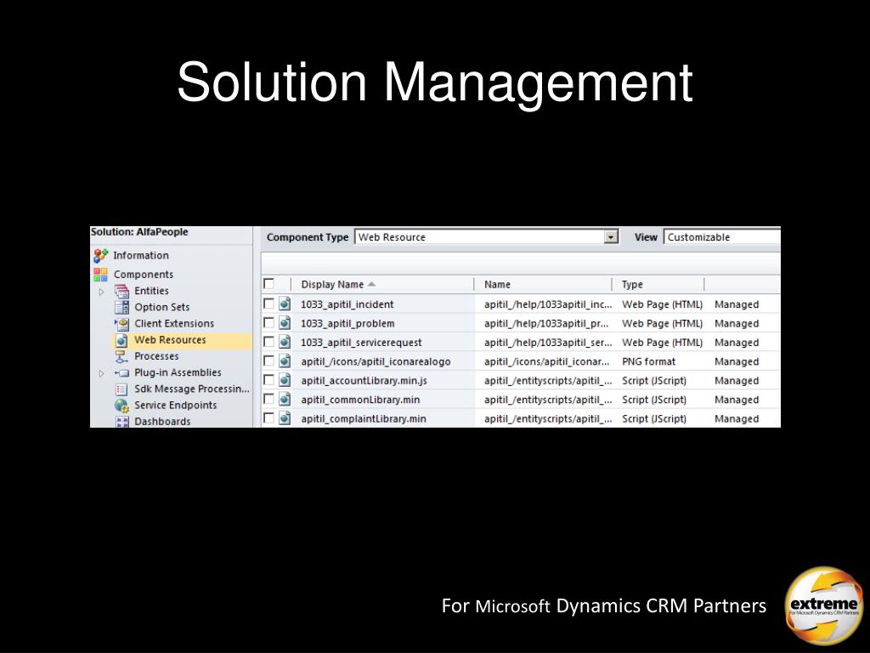The width and height of the screenshot is (870, 653).
Task: Click icon beside apitil_commonLibrary.min
Action: tap(285, 399)
